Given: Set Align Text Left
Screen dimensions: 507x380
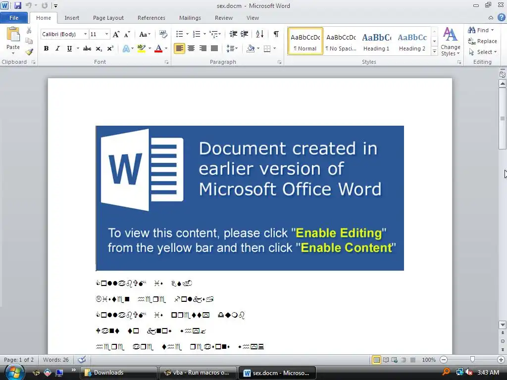Looking at the screenshot, I should 179,48.
